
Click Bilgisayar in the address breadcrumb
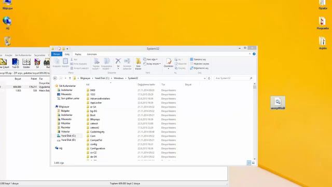click(85, 78)
